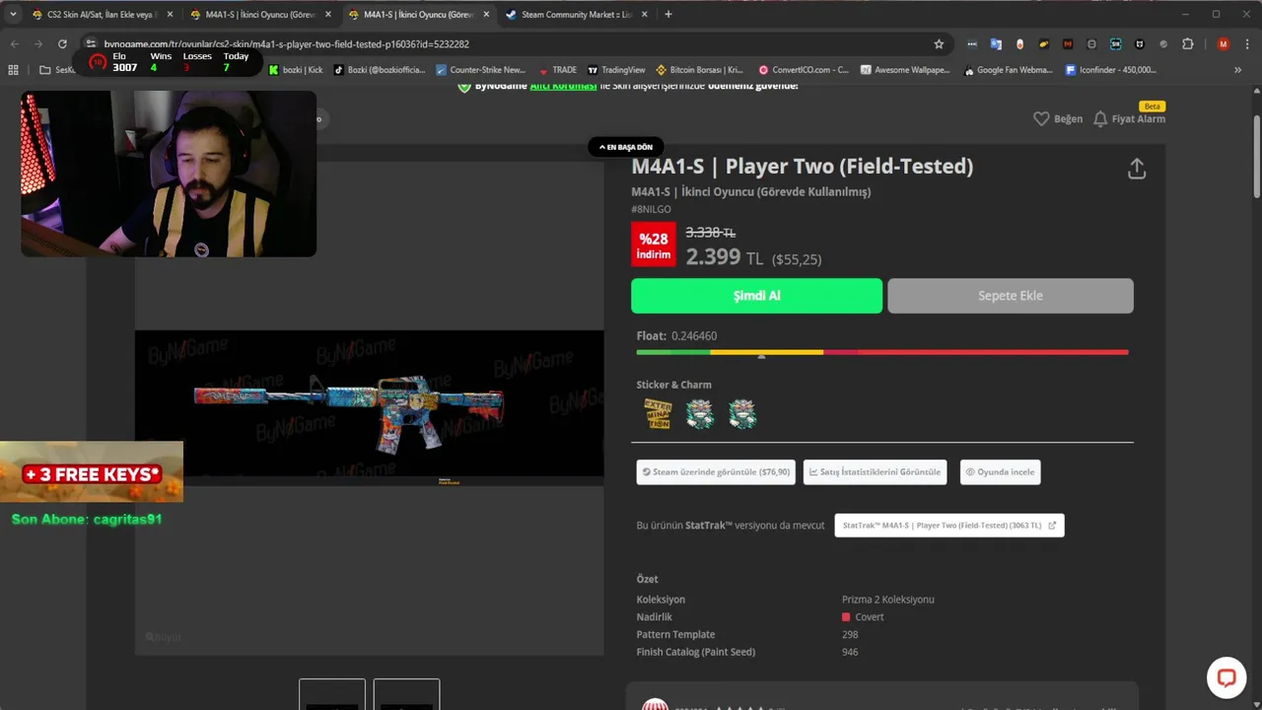Click the first thumbnail below the preview
Screen dimensions: 1262x710
click(x=332, y=694)
